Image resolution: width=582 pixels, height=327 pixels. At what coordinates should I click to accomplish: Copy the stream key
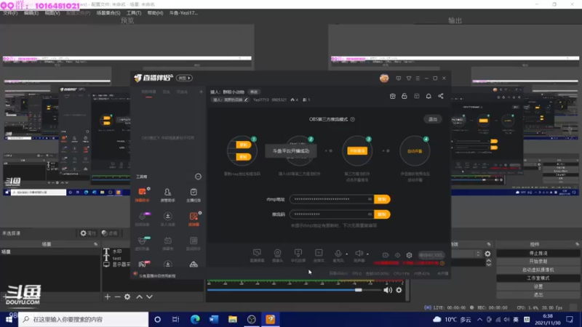coord(382,214)
